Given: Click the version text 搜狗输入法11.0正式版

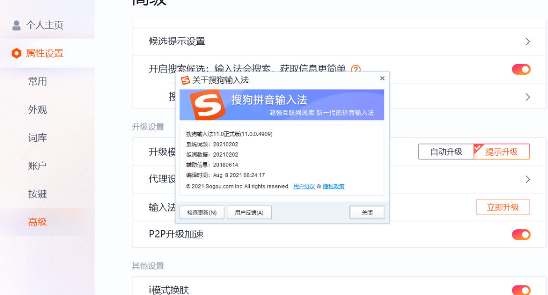Looking at the screenshot, I should click(x=229, y=134).
